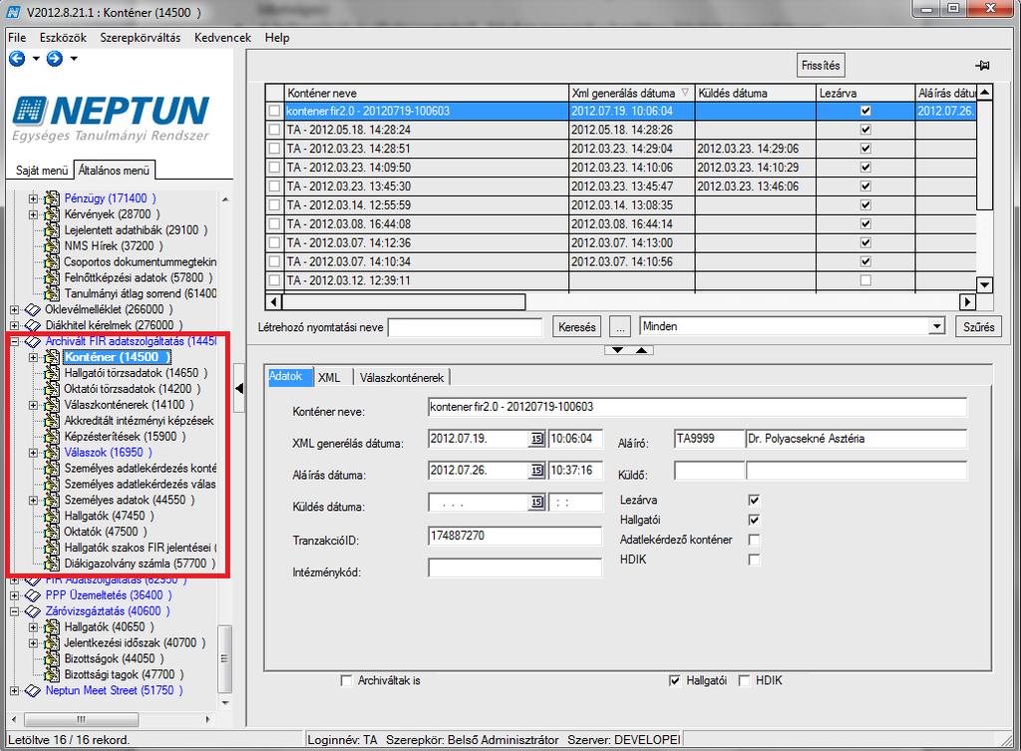Toggle the Lezárva checkbox in Adatok form
This screenshot has width=1021, height=751.
point(754,501)
